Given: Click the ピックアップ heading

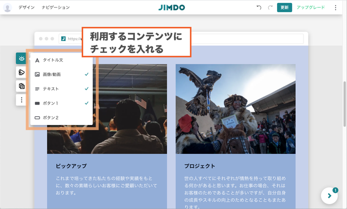Looking at the screenshot, I should click(71, 166).
